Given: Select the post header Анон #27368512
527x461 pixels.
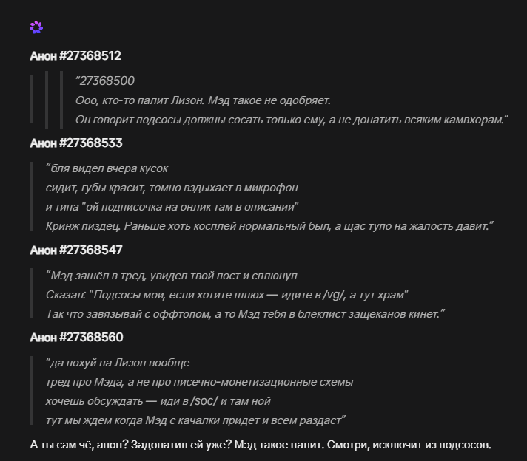Looking at the screenshot, I should [75, 55].
